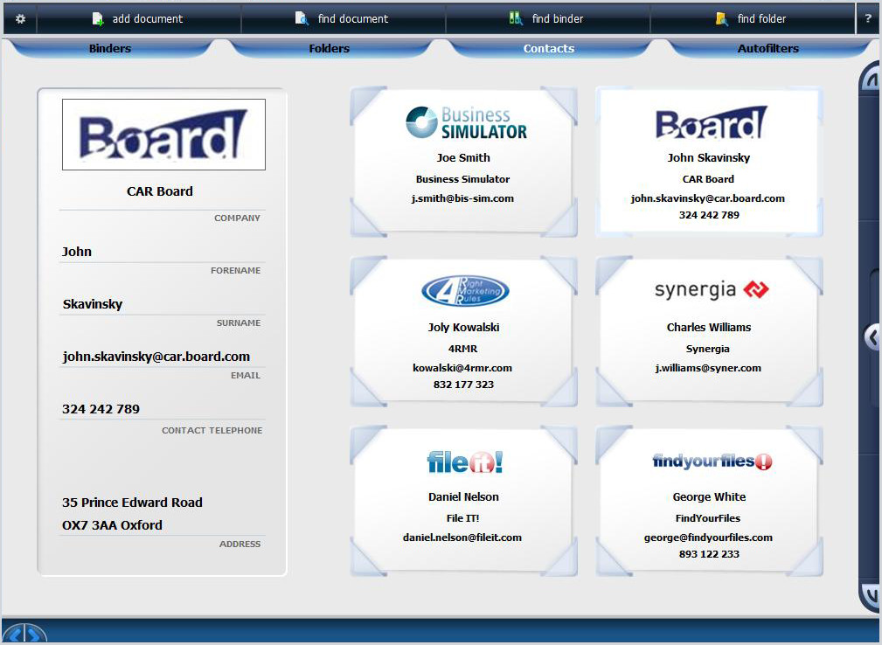Image resolution: width=882 pixels, height=645 pixels.
Task: Click the forename field John
Action: (163, 252)
